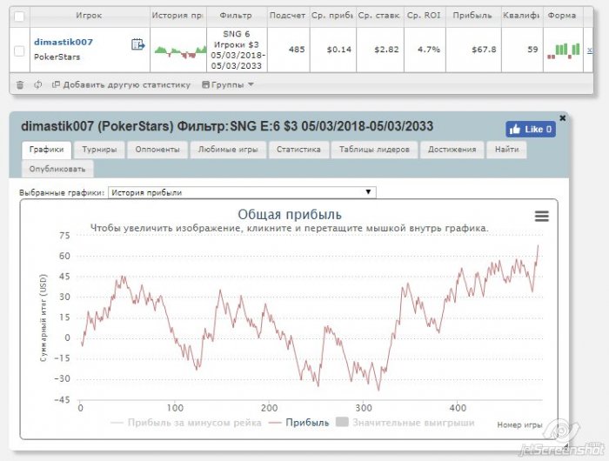This screenshot has width=609, height=461.
Task: Click the SNG 6 filter cell
Action: click(x=236, y=50)
